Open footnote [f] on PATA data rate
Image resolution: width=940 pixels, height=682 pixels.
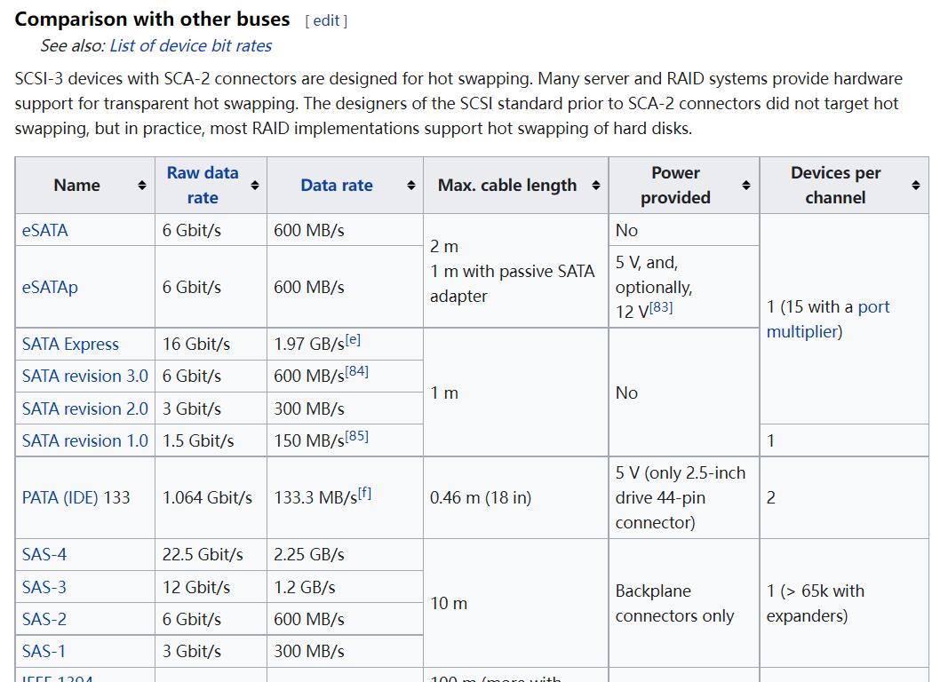click(364, 493)
